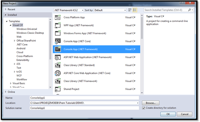Select Windows Classic Desktop category
The image size is (200, 122).
pos(30,33)
